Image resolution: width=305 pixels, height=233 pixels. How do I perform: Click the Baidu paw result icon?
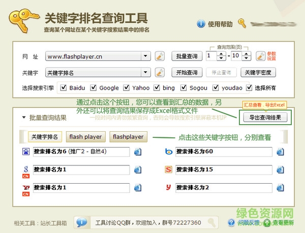click(25, 152)
